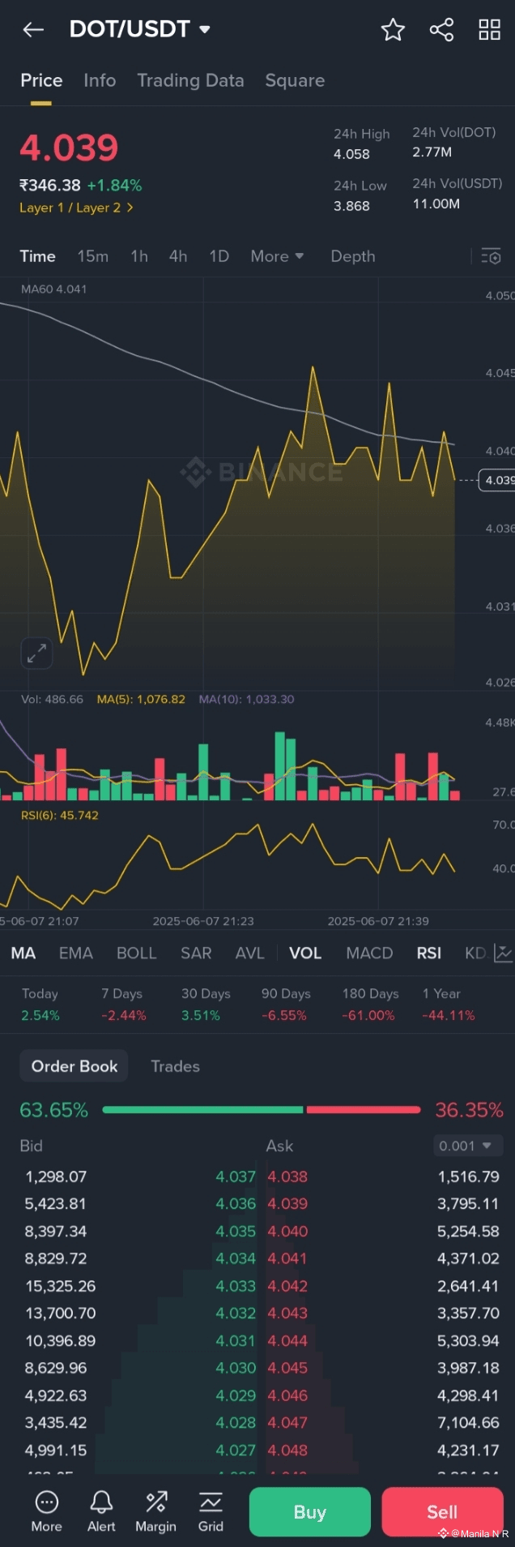The height and width of the screenshot is (1547, 515).
Task: Open the Square tab
Action: (x=295, y=80)
